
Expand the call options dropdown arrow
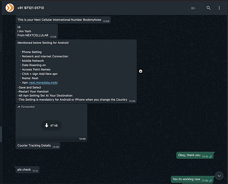click(199, 8)
